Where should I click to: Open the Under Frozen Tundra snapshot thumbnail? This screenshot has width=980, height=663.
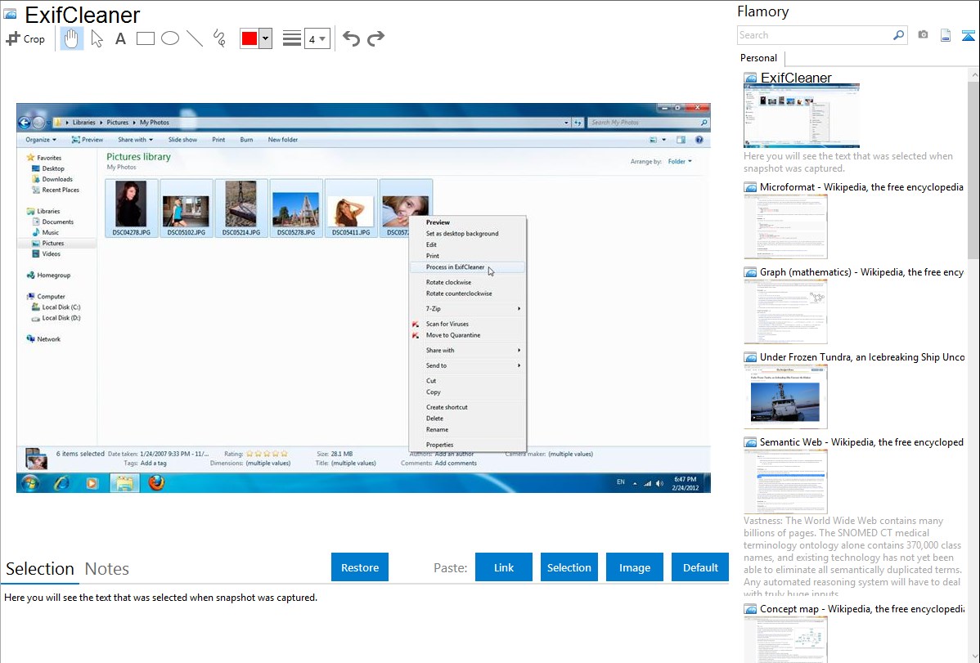(x=785, y=396)
